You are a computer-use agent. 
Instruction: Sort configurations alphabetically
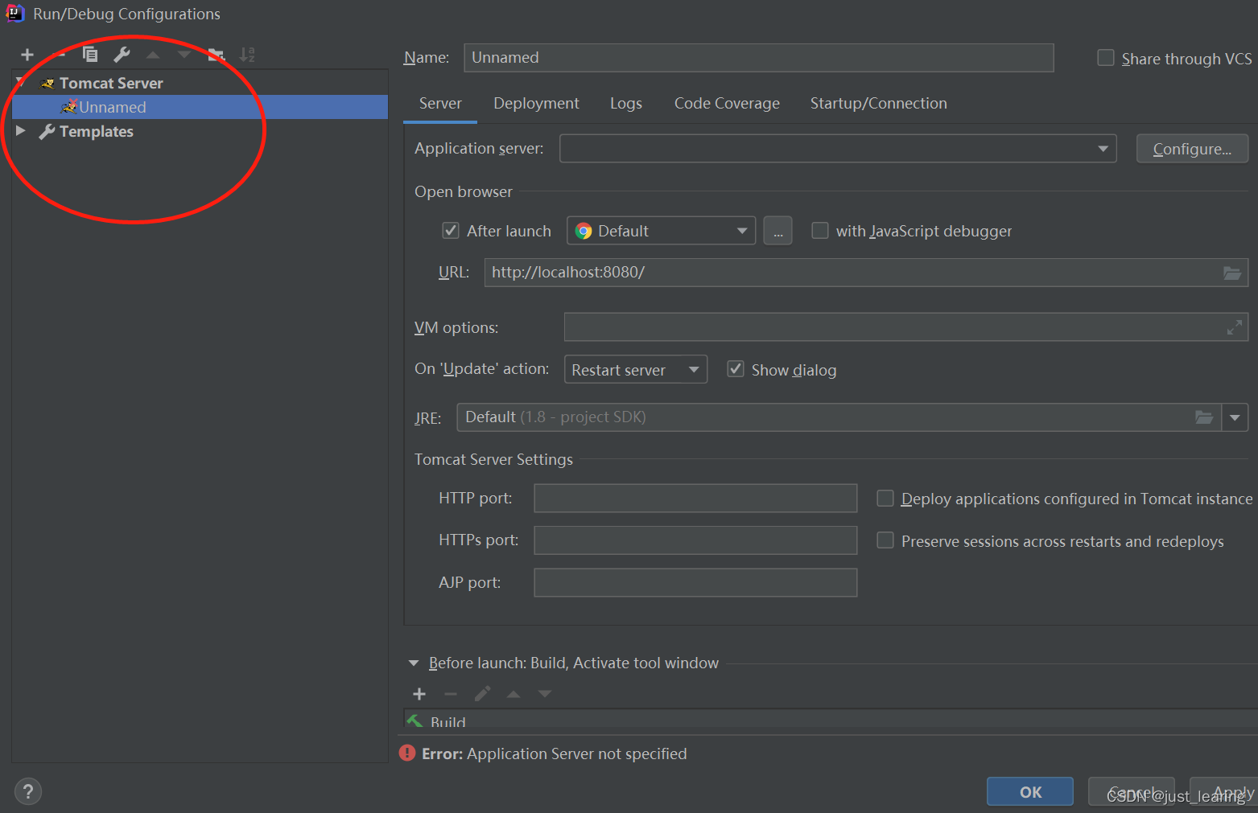(247, 55)
